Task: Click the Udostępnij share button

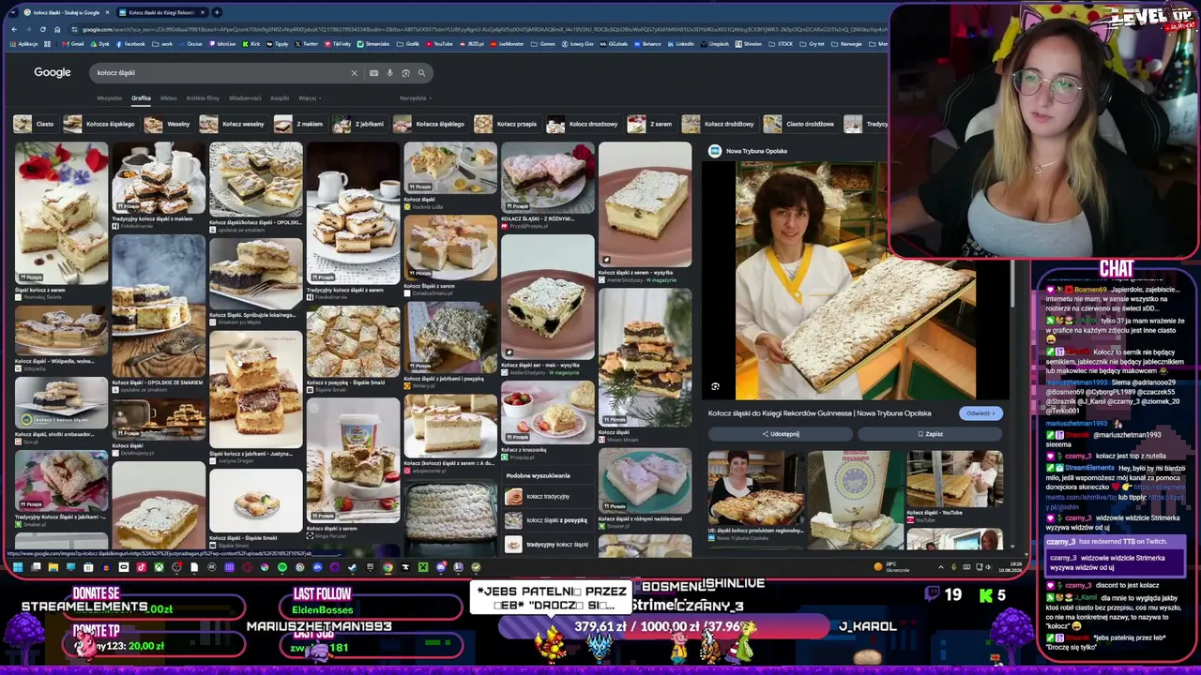Action: point(781,434)
